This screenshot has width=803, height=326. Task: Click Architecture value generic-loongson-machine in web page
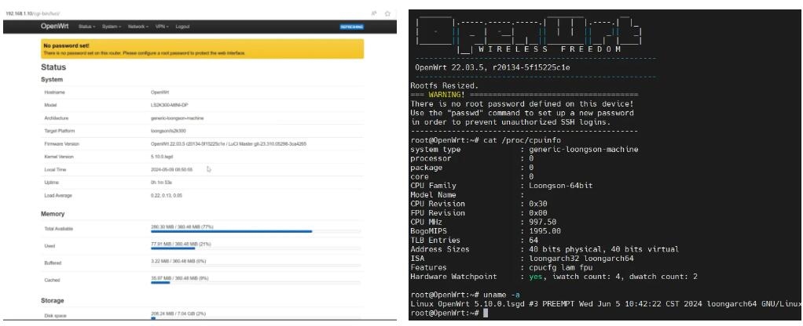click(178, 118)
